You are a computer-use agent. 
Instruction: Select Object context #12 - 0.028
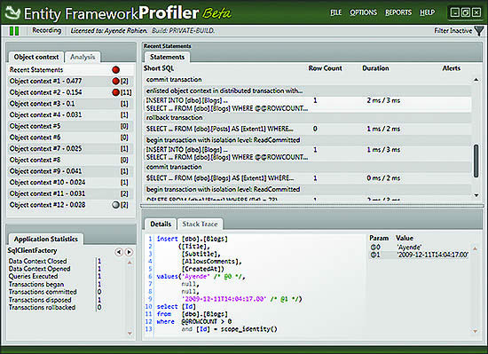71,205
